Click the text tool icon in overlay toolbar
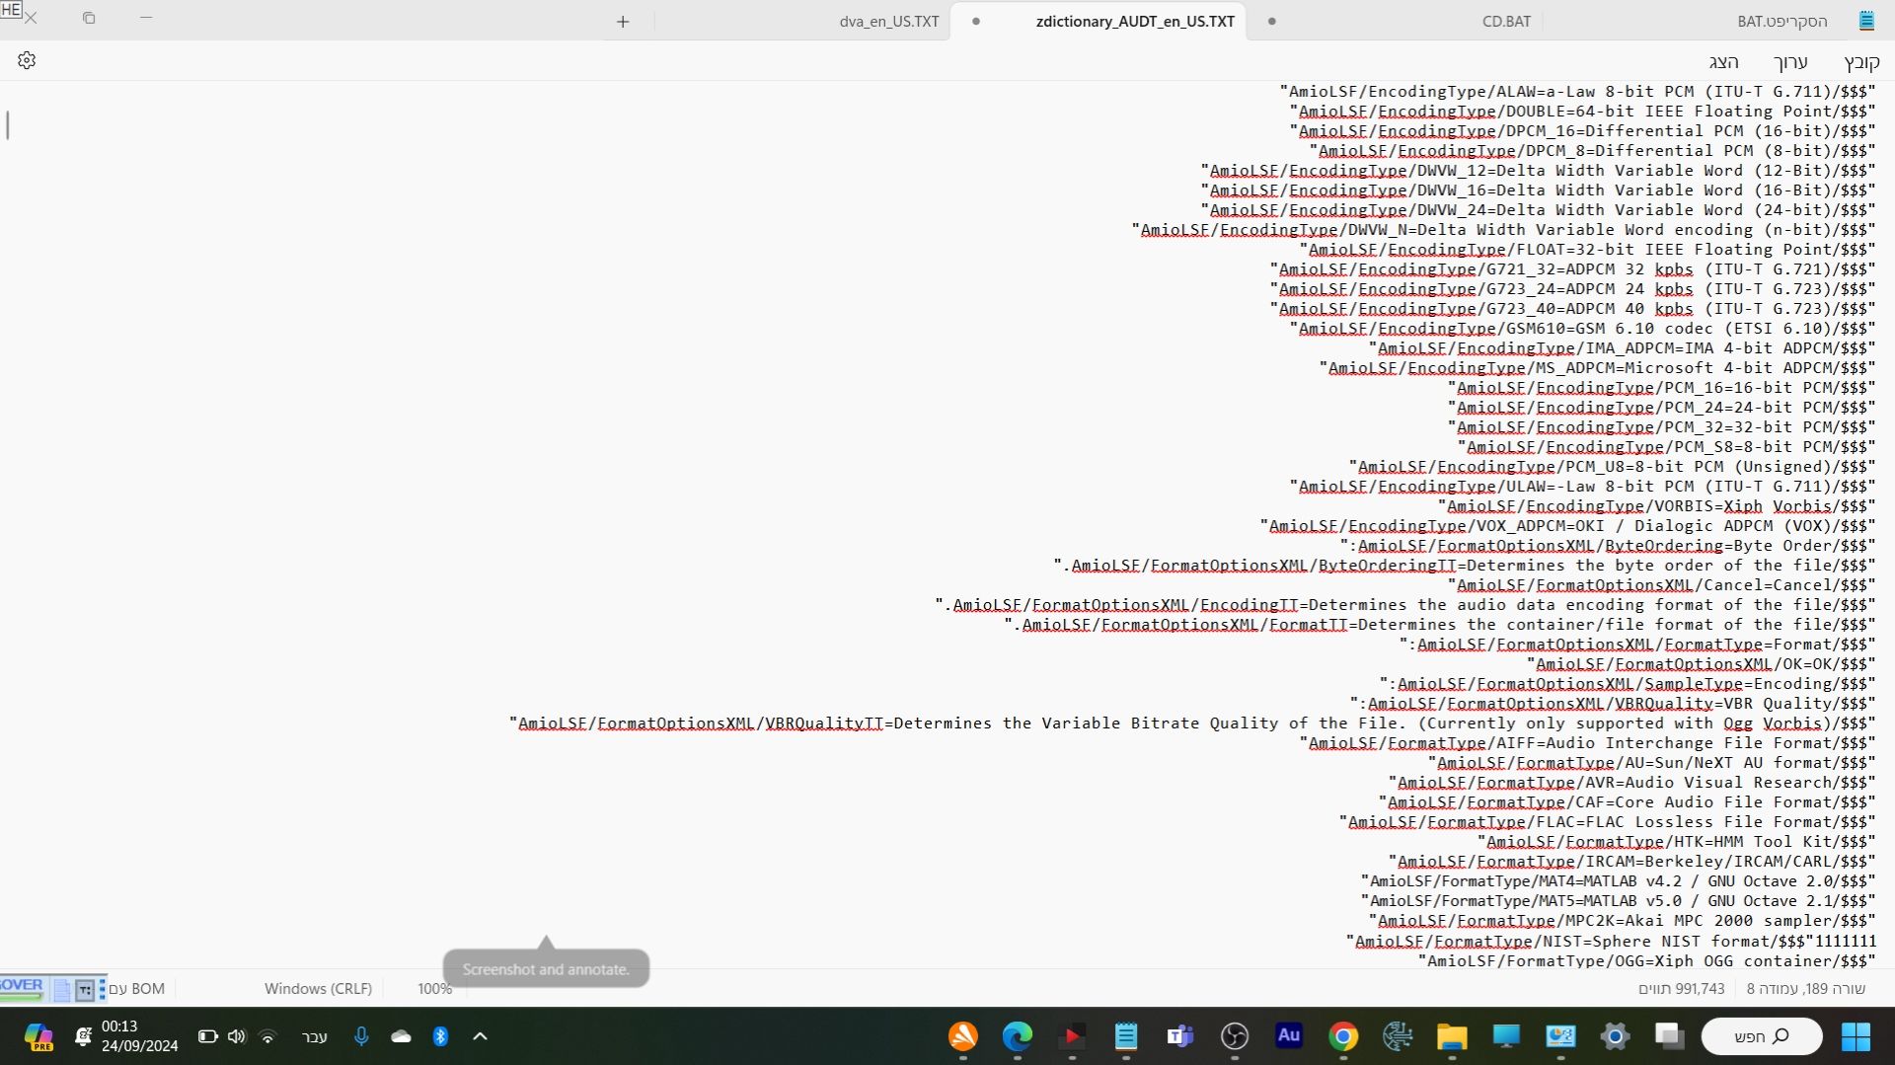1895x1065 pixels. tap(85, 989)
